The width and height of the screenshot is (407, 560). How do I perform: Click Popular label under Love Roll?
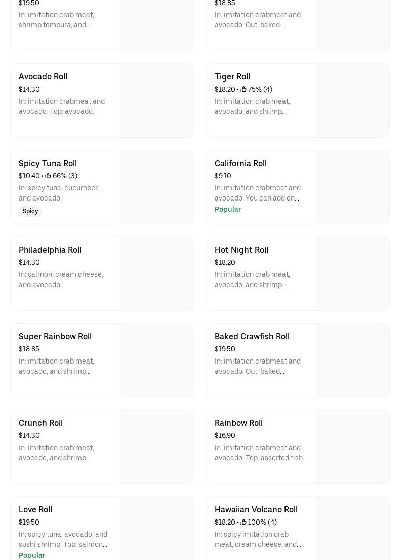pos(32,555)
